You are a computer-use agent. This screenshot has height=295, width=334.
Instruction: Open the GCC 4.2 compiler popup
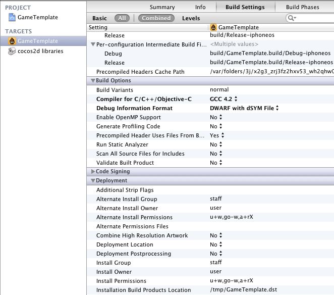pyautogui.click(x=224, y=99)
